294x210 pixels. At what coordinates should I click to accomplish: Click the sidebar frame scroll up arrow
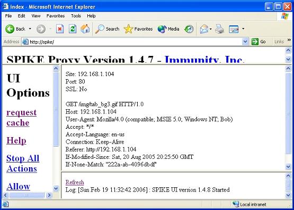coord(56,69)
